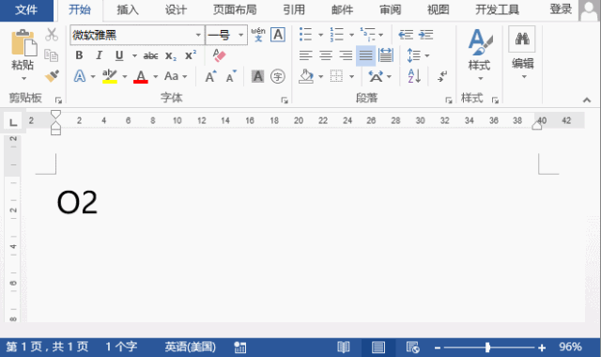Open Paragraph dialog launcher in 段落 group
The image size is (601, 357).
pos(449,101)
